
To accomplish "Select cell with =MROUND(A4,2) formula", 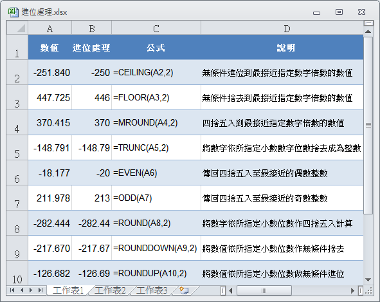I will 156,122.
